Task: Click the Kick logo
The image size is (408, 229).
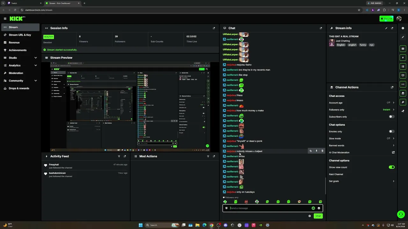Action: [17, 19]
